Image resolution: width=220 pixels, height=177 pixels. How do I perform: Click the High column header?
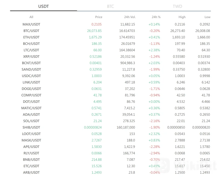pyautogui.click(x=182, y=17)
